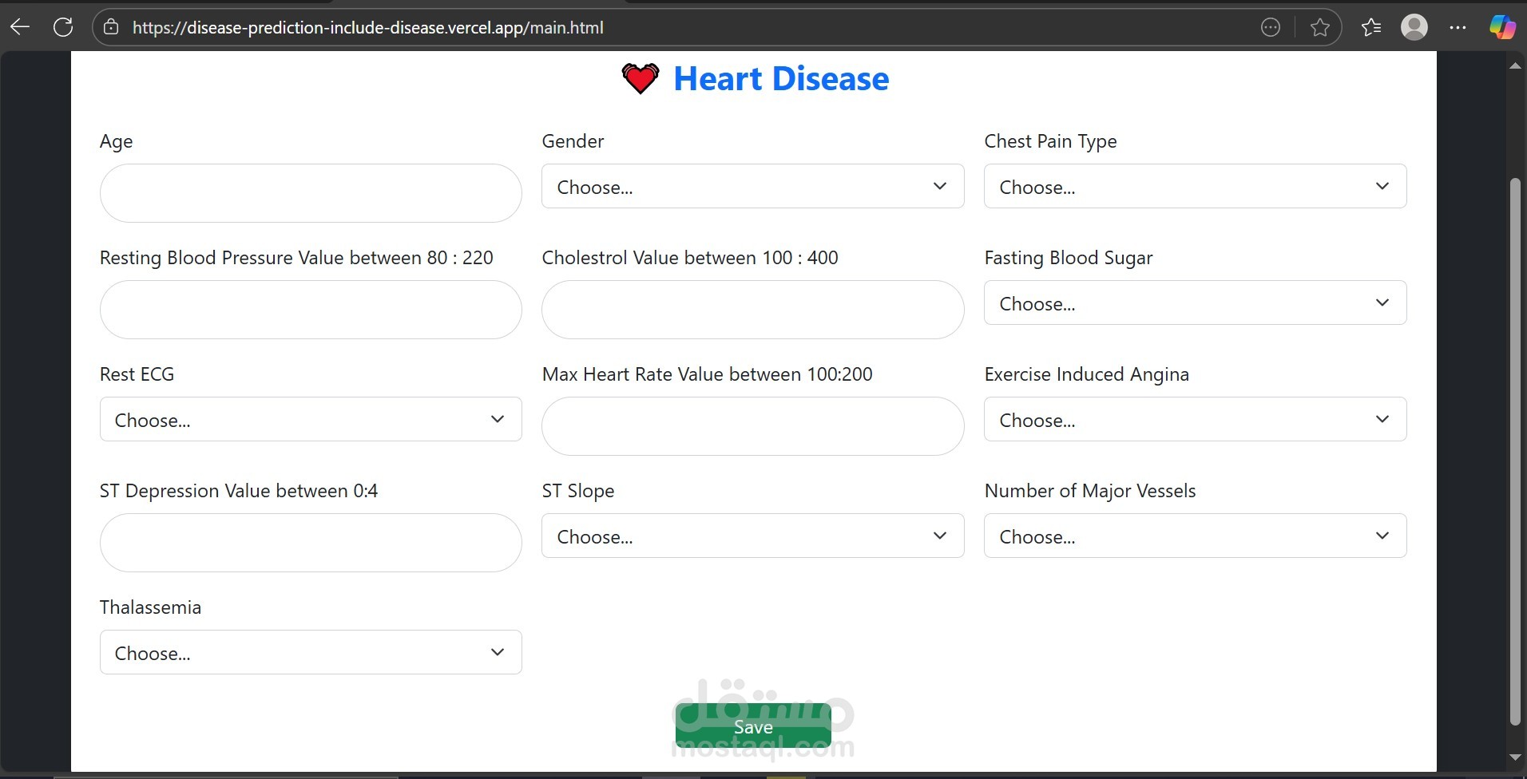This screenshot has width=1527, height=779.
Task: Select the Rest ECG dropdown
Action: click(x=311, y=420)
